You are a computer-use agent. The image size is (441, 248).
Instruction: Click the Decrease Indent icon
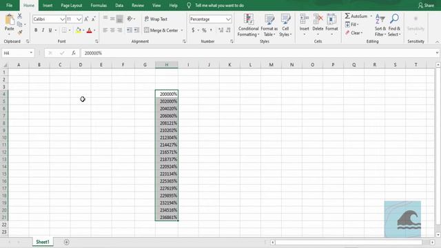(x=130, y=30)
